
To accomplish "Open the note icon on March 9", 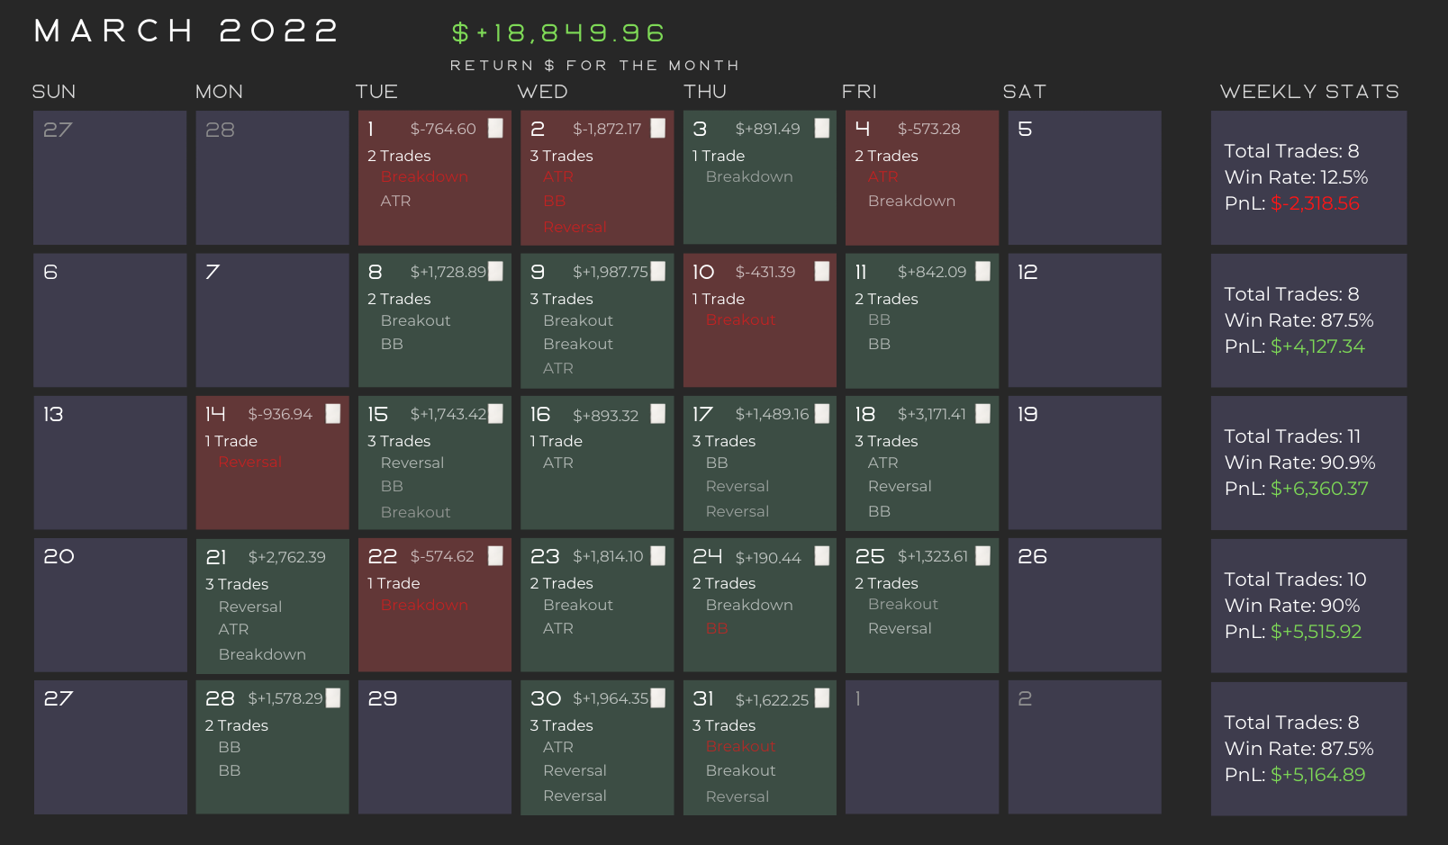I will (x=658, y=272).
